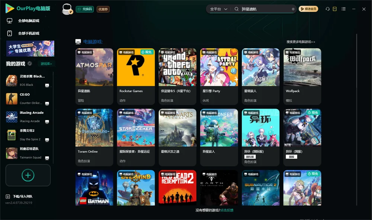Click the PC icon on the 对魔忍特遣队 row

tap(47, 158)
